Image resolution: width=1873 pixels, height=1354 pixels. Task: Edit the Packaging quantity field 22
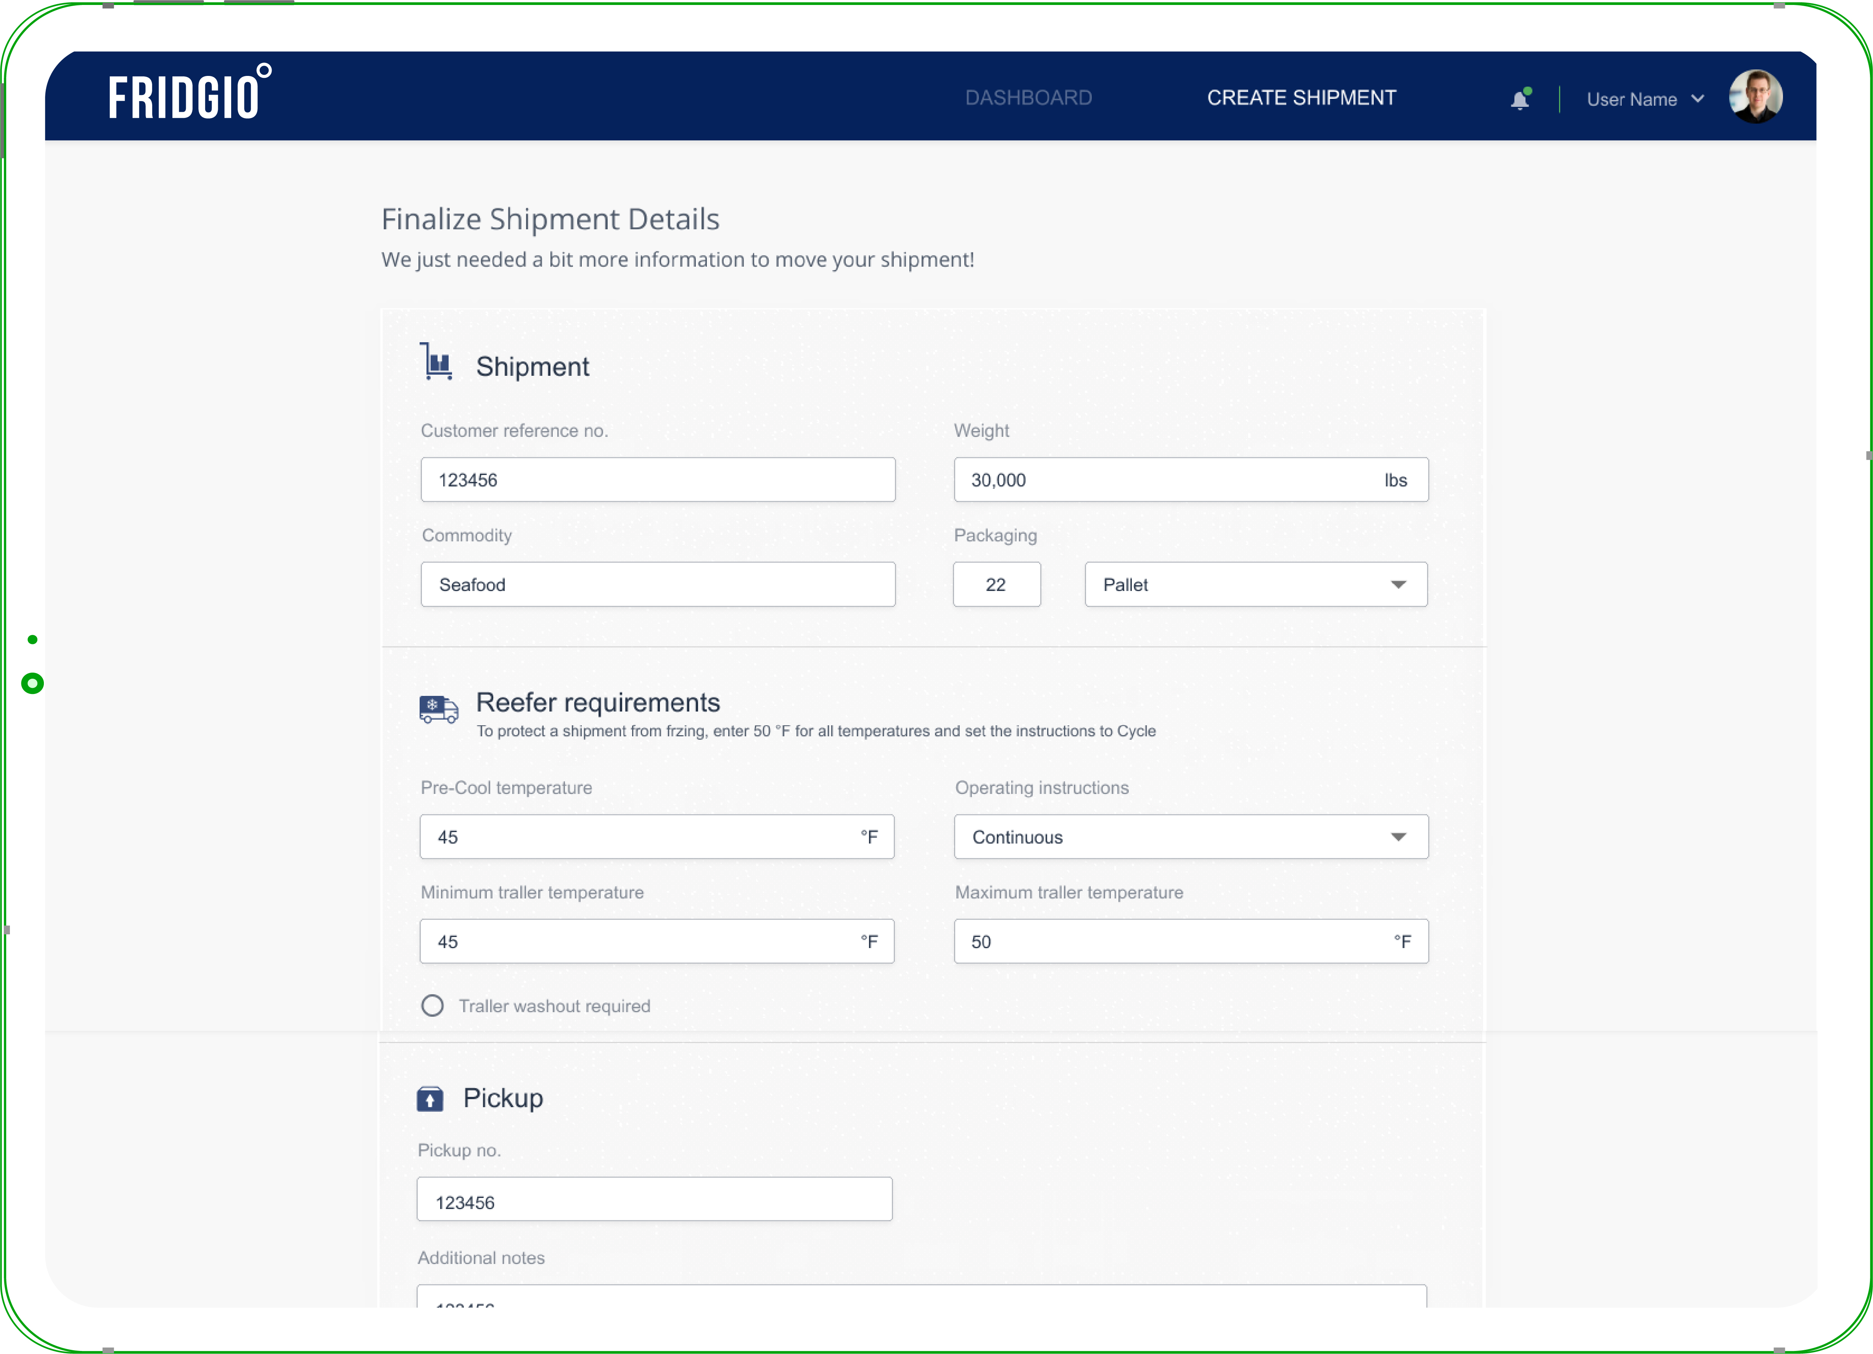(997, 585)
